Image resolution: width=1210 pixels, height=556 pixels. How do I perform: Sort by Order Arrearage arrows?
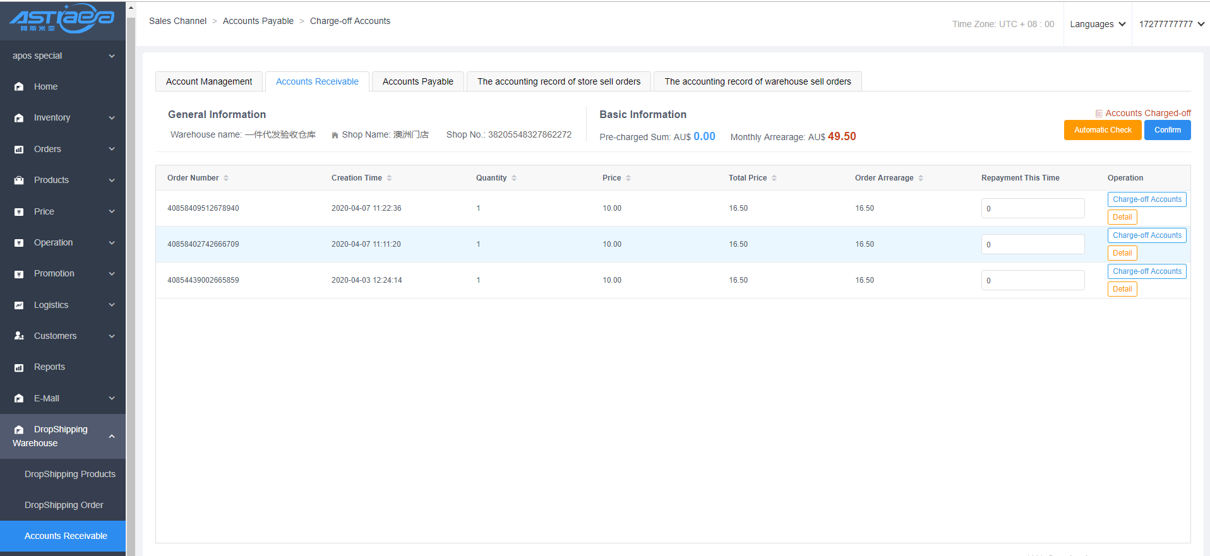point(921,178)
